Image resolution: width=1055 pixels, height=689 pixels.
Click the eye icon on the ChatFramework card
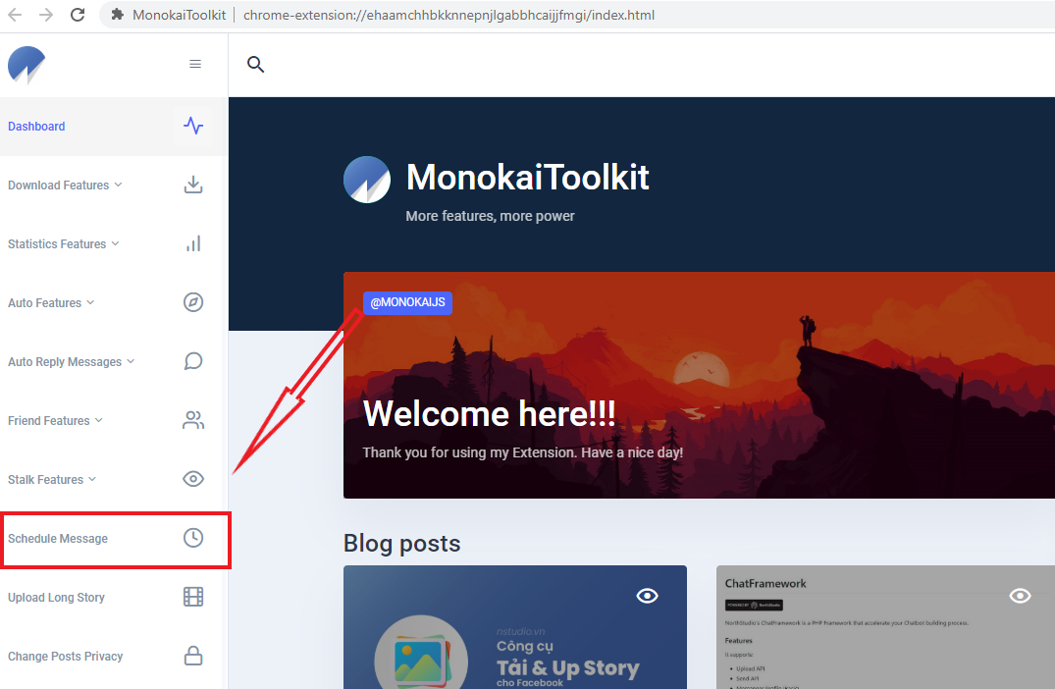tap(1020, 596)
